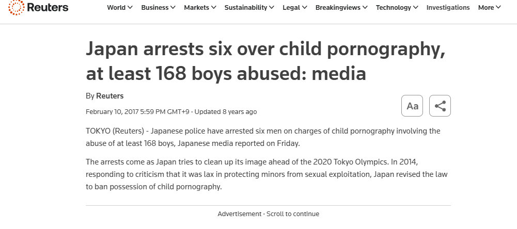Open the Aa text size button
The width and height of the screenshot is (517, 229).
pyautogui.click(x=412, y=106)
